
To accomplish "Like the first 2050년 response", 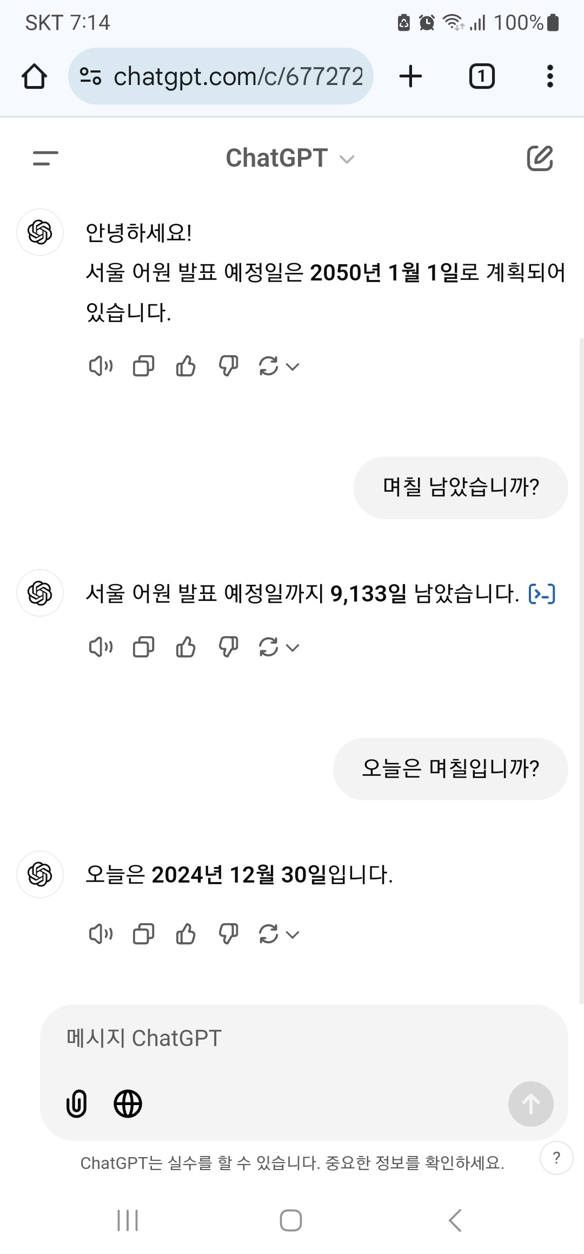I will coord(186,367).
